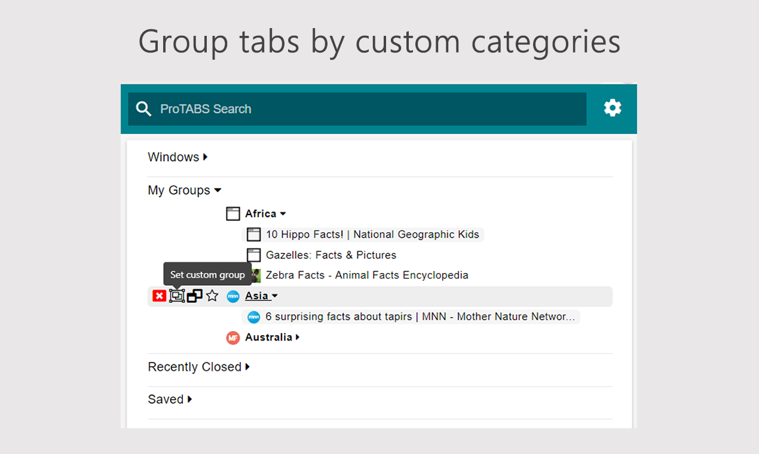The width and height of the screenshot is (759, 454).
Task: Expand the Recently Closed section
Action: pos(198,367)
